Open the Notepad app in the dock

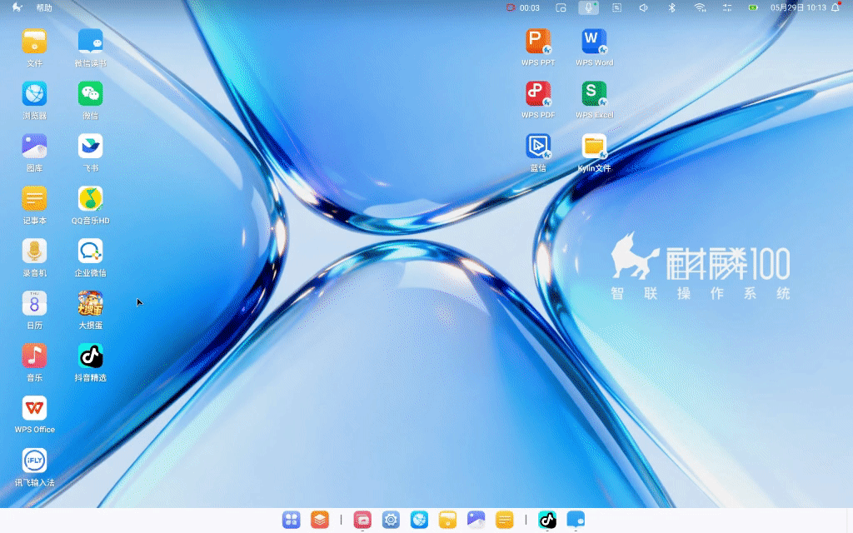504,520
